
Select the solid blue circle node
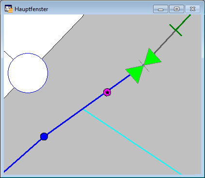coord(44,137)
